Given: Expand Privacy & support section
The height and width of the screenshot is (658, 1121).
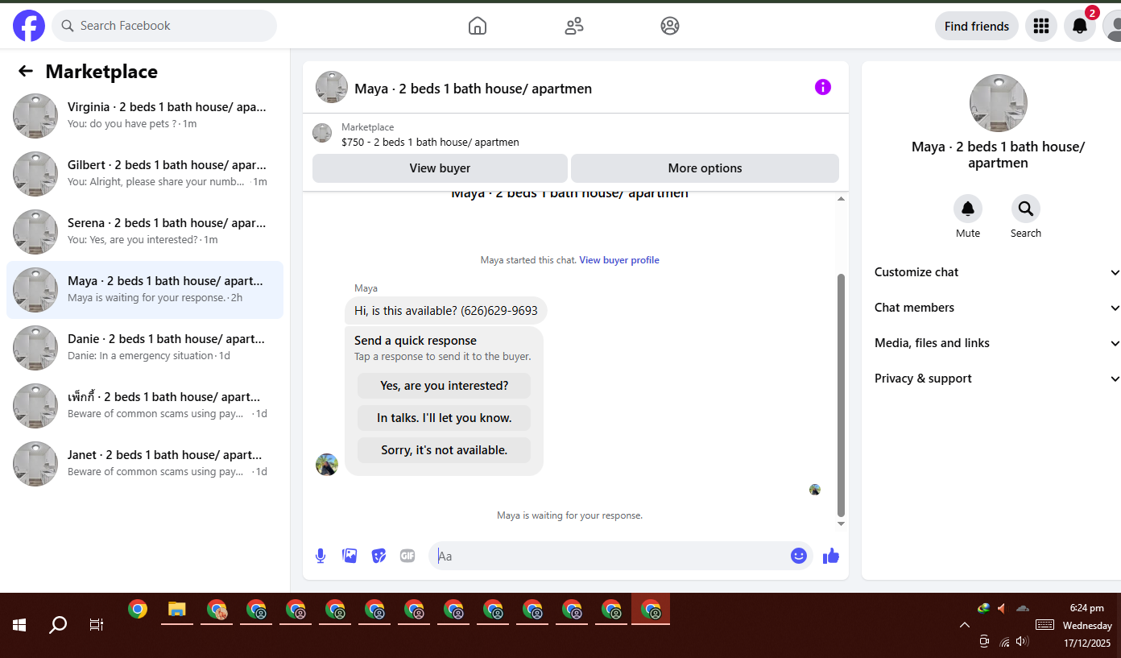Looking at the screenshot, I should coord(997,379).
